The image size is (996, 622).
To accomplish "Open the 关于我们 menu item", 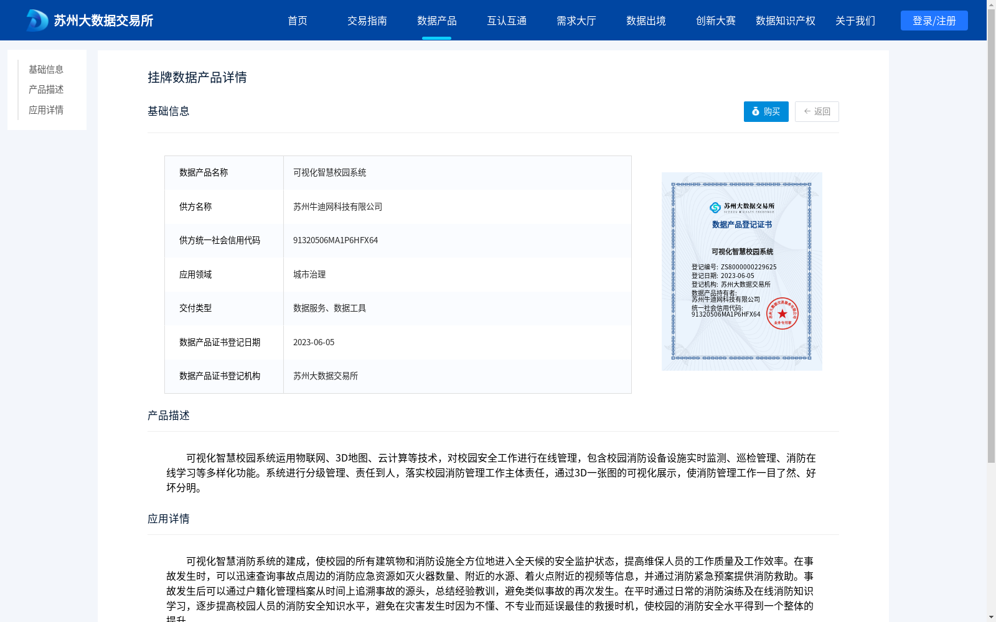I will click(855, 21).
